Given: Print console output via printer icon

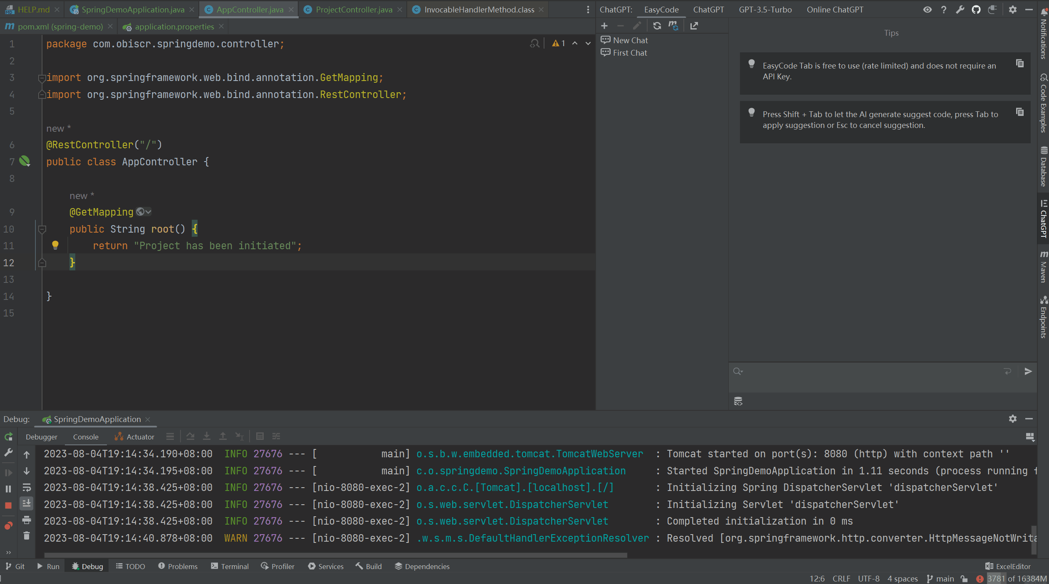Looking at the screenshot, I should click(x=27, y=520).
